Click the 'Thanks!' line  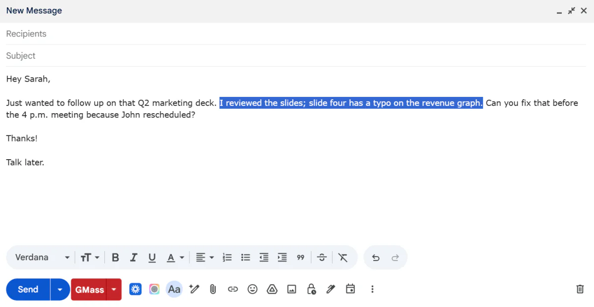tap(22, 138)
